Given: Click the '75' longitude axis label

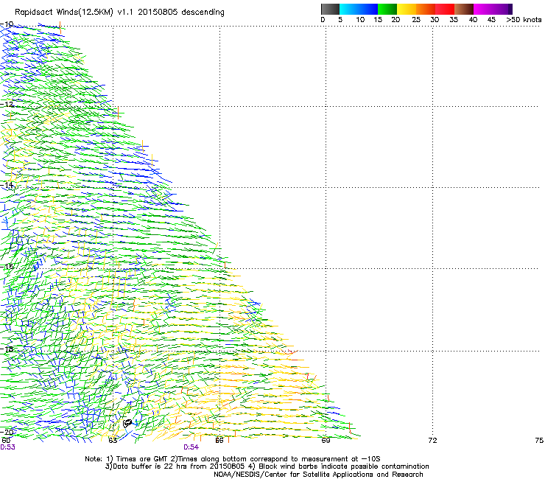Looking at the screenshot, I should 539,441.
